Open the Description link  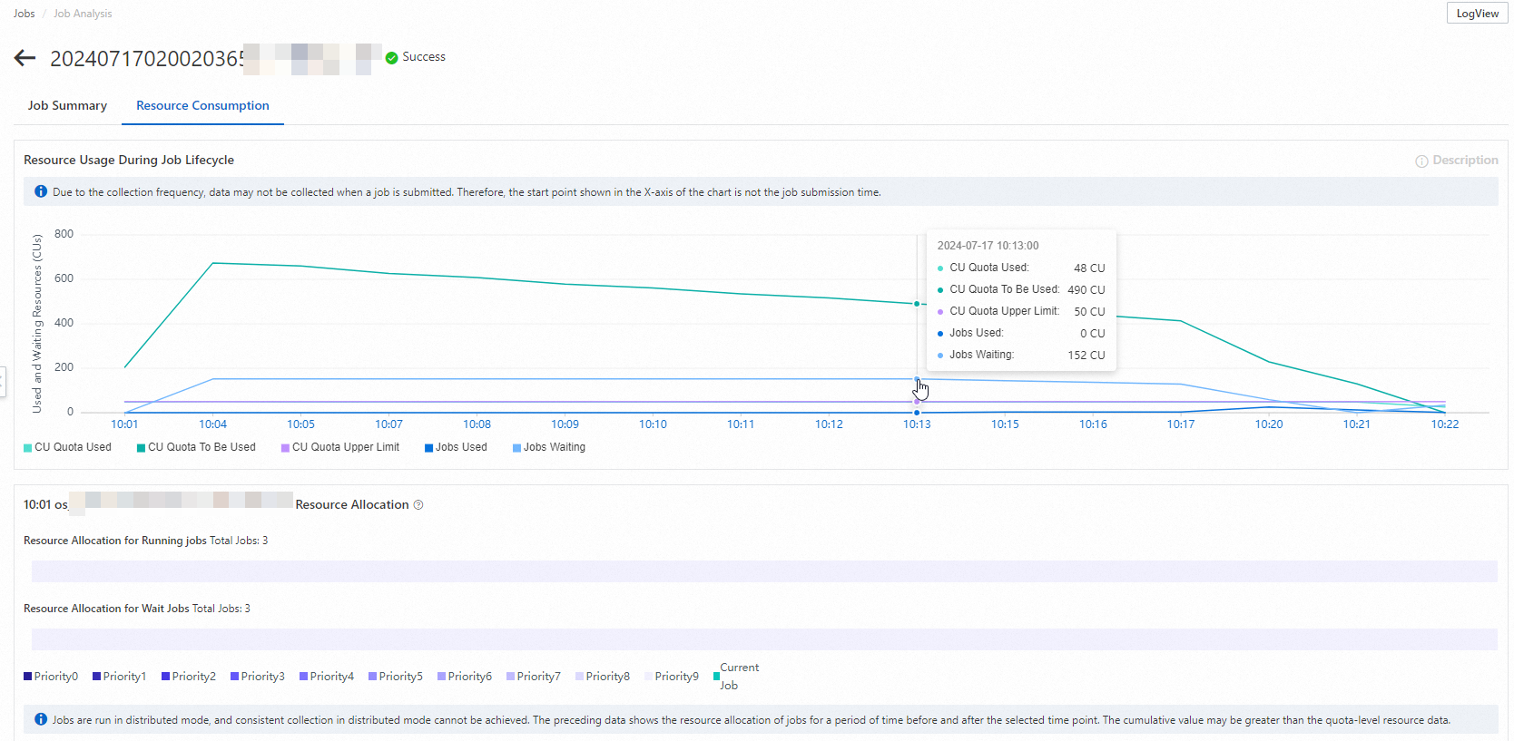pyautogui.click(x=1465, y=161)
